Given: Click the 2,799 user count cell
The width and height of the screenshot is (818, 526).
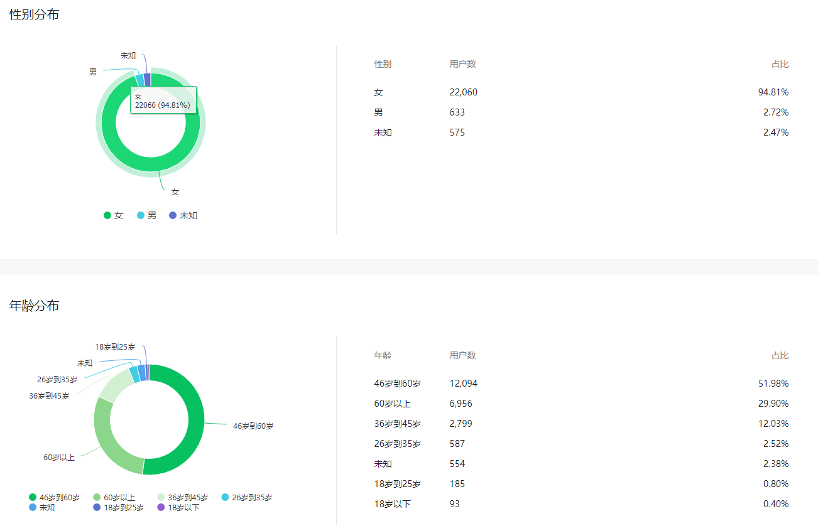Looking at the screenshot, I should click(x=461, y=424).
